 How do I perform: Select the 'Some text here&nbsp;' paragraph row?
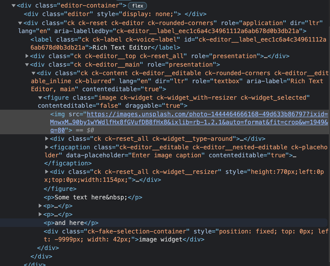tap(93, 197)
